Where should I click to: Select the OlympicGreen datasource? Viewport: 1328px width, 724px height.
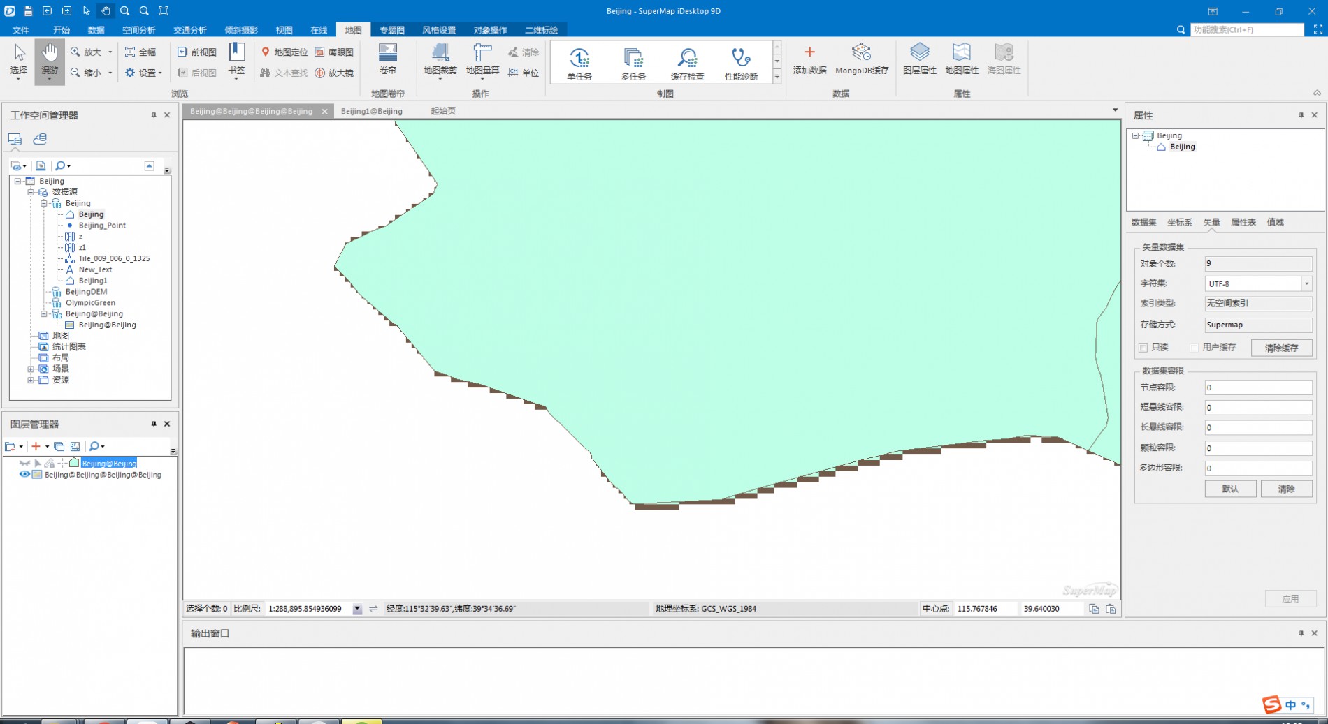point(90,303)
